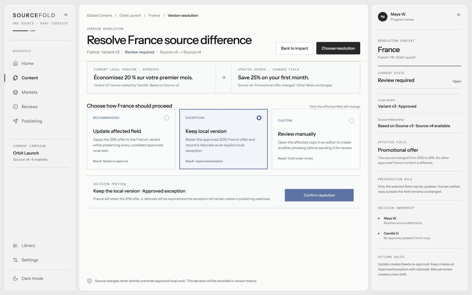Click Only the affected field will change note
Screen dimensions: 472x295
(x=335, y=107)
